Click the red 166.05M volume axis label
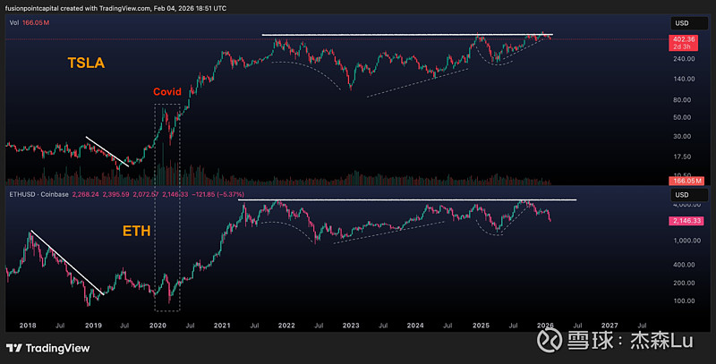This screenshot has width=716, height=364. 686,181
